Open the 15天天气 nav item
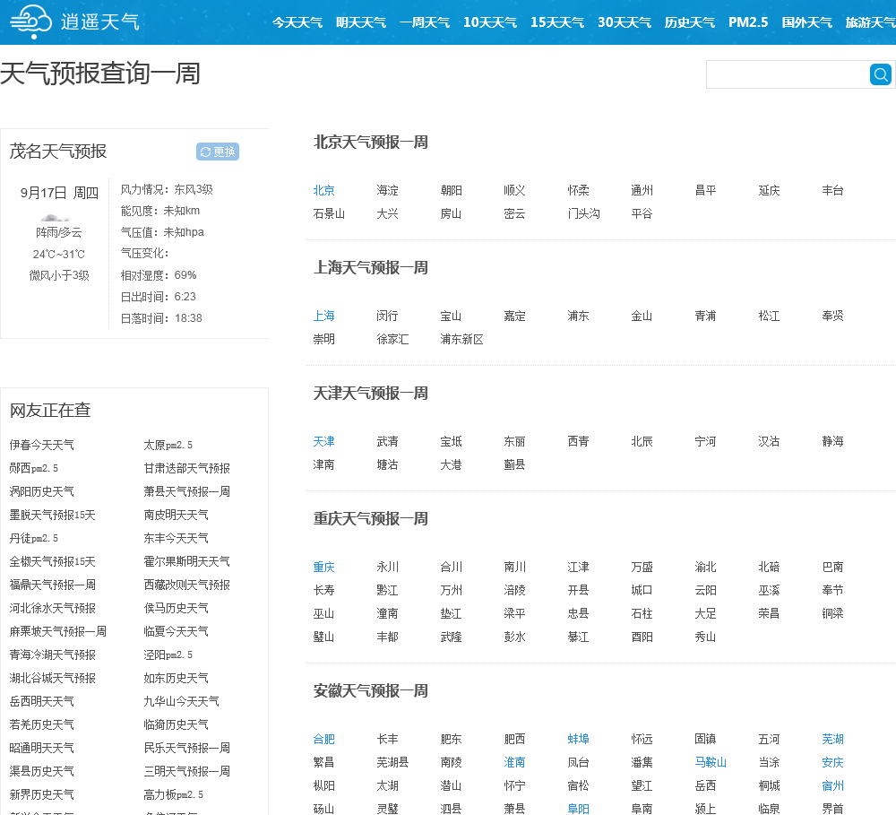Image resolution: width=896 pixels, height=815 pixels. (557, 22)
